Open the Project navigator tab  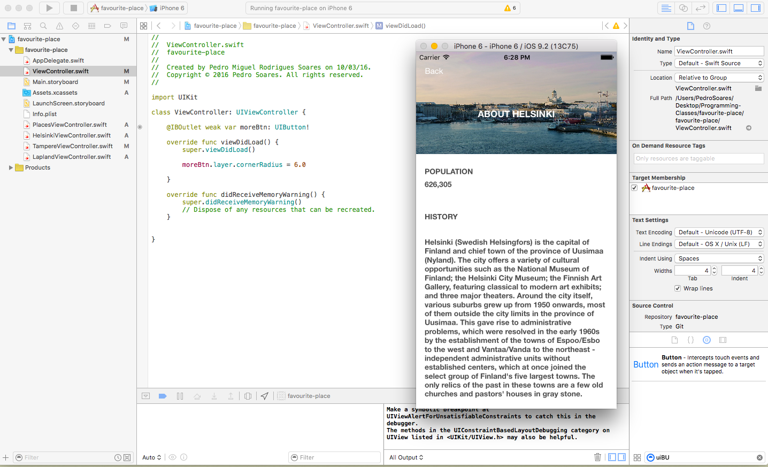coord(11,26)
